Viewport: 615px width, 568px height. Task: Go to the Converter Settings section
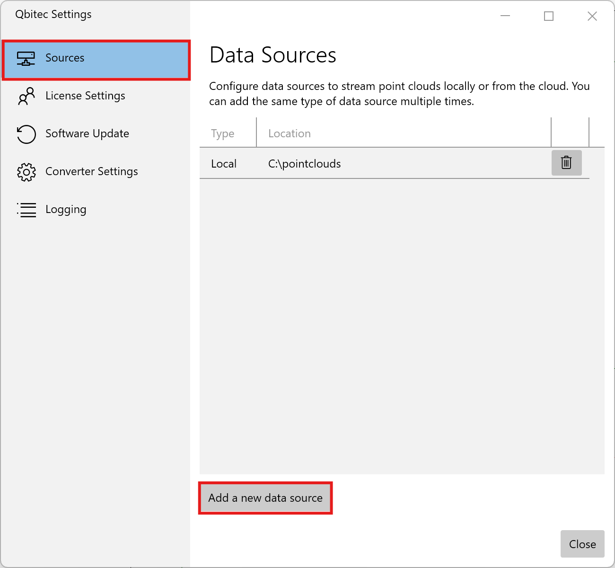coord(91,171)
